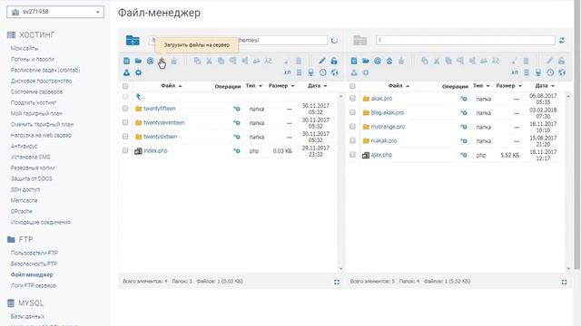Check the akak.pro folder checkbox
The width and height of the screenshot is (581, 326).
352,99
